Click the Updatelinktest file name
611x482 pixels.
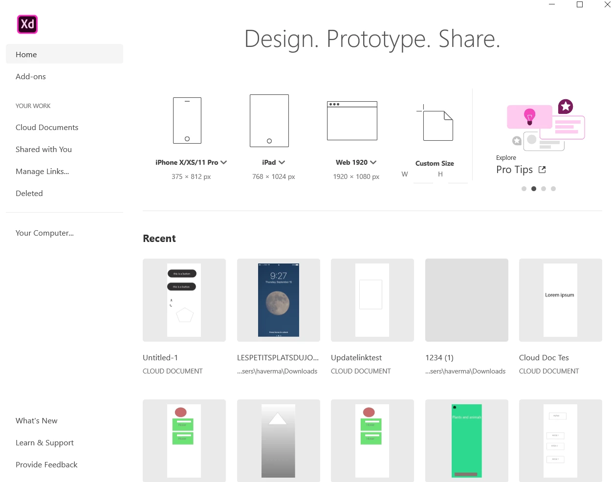356,357
